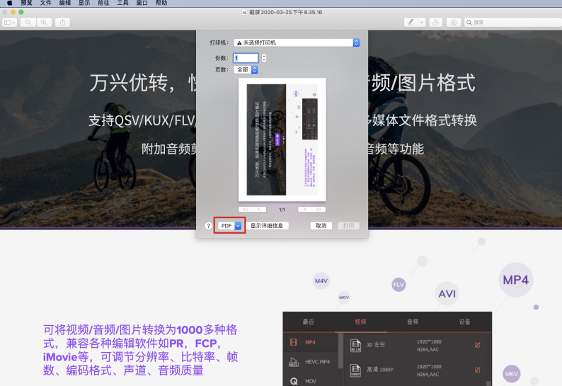Open the 显示 menu
562x386 pixels.
[84, 3]
